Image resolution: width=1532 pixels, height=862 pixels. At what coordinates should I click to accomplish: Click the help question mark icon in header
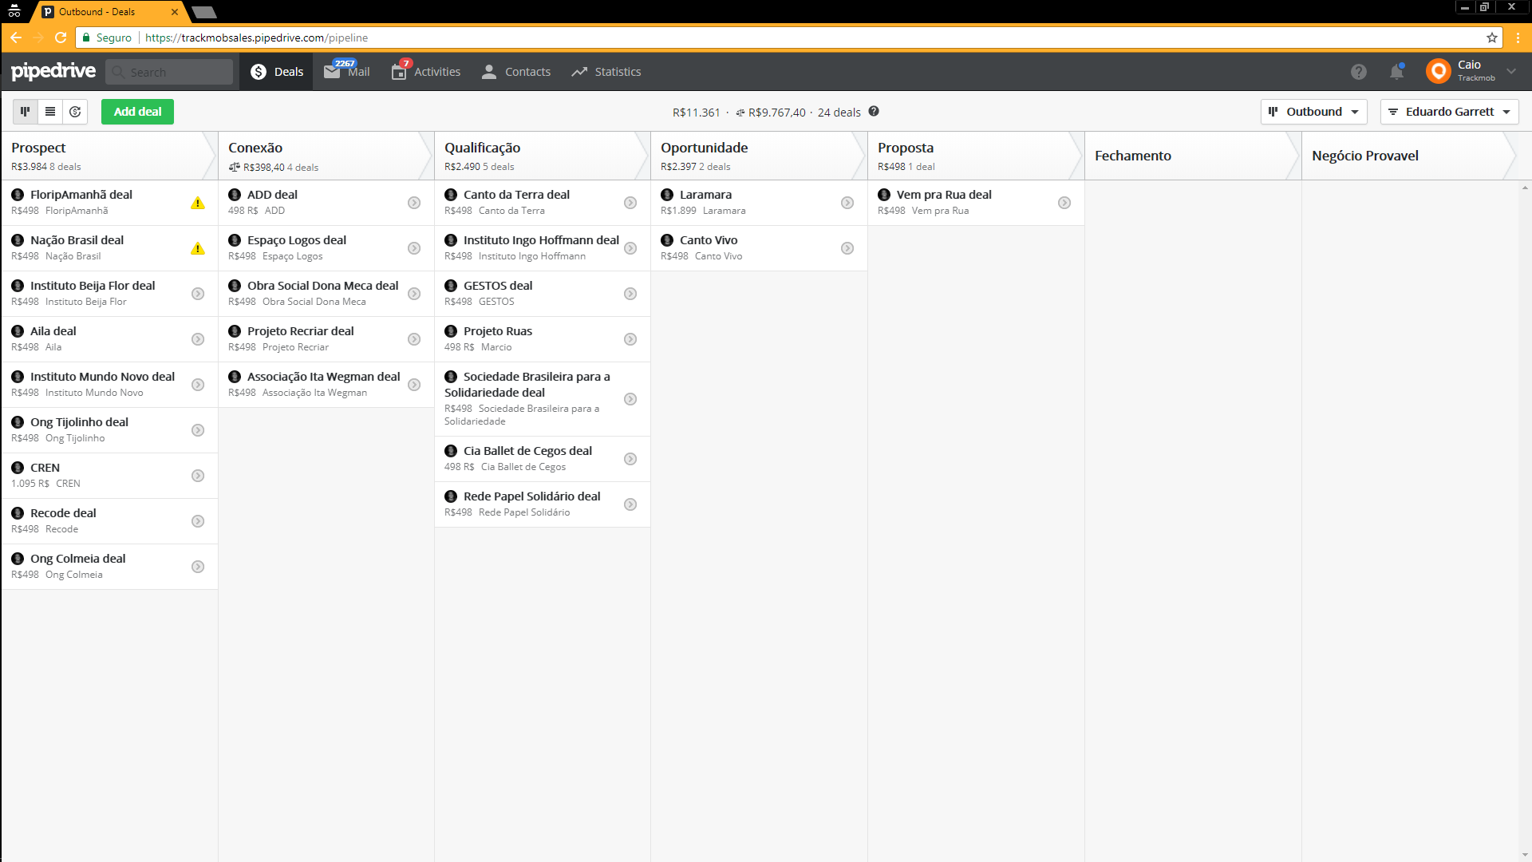pyautogui.click(x=1358, y=72)
